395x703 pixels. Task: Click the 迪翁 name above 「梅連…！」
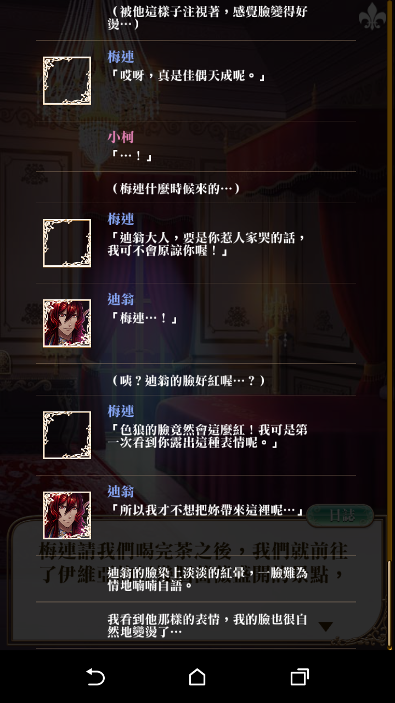click(x=121, y=299)
